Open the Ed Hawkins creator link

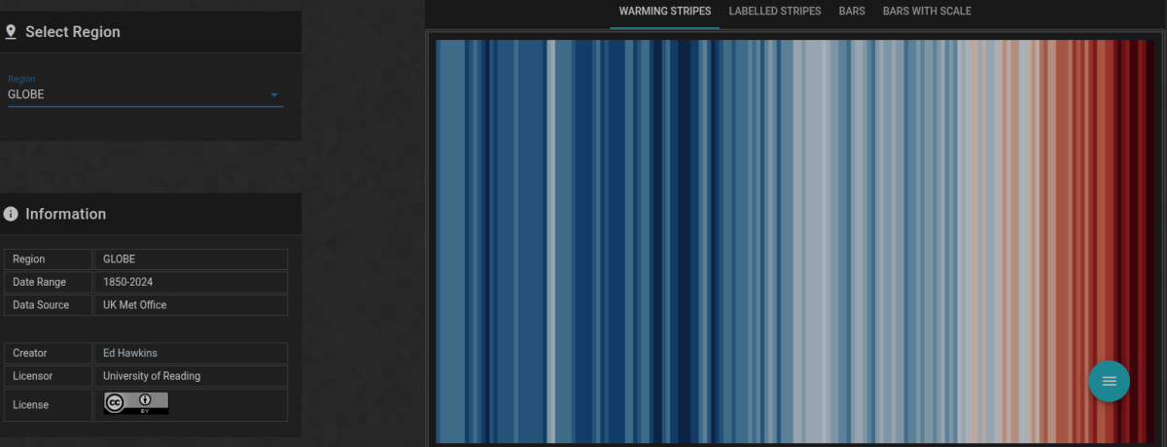coord(130,353)
